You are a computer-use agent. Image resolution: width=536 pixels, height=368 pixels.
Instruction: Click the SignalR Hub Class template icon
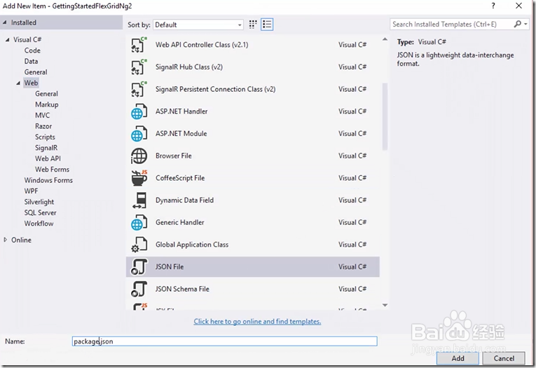(x=139, y=67)
